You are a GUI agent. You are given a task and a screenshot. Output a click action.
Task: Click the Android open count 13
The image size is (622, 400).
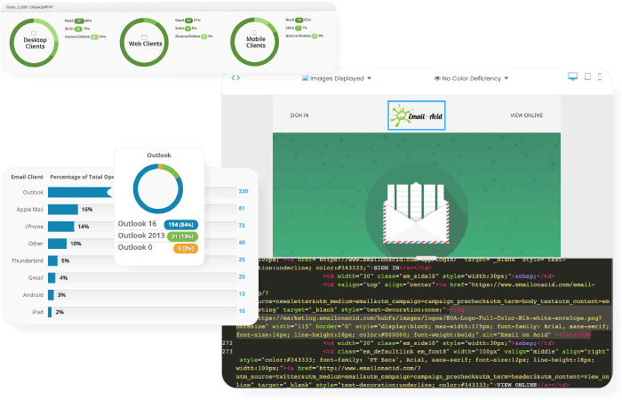pyautogui.click(x=242, y=293)
